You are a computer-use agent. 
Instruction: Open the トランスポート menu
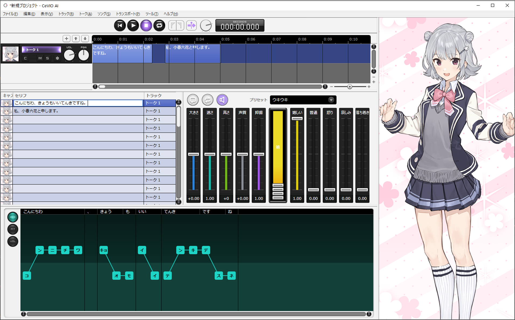pos(128,14)
